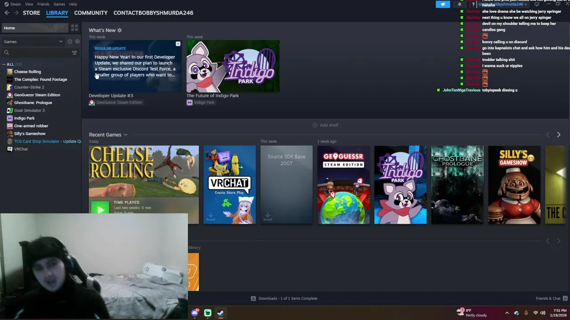Open the Developer Update #3 news card
The image size is (570, 320).
[x=135, y=66]
